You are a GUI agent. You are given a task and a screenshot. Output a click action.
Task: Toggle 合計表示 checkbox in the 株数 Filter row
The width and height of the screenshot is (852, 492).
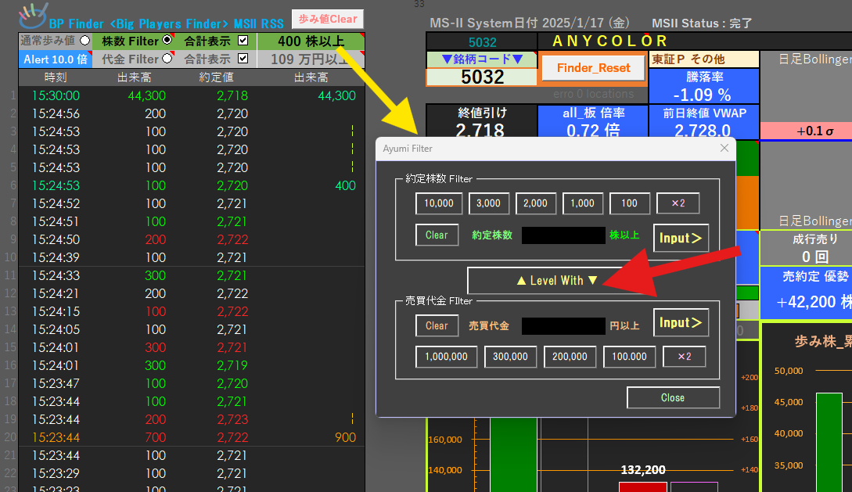[x=243, y=41]
